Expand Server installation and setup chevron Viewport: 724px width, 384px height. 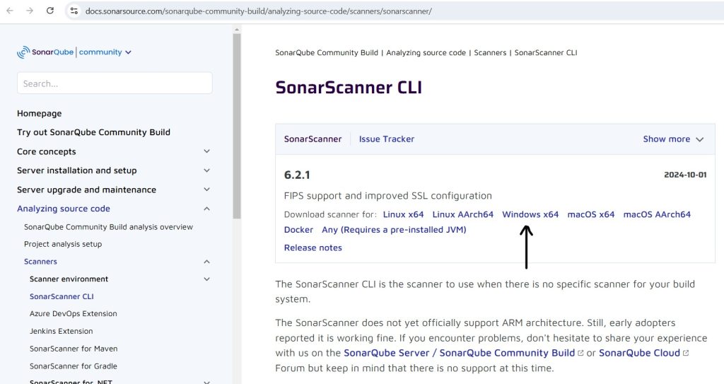[x=207, y=170]
